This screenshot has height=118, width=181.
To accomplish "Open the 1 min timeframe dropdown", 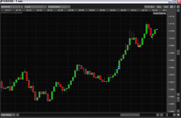I will pyautogui.click(x=35, y=7).
